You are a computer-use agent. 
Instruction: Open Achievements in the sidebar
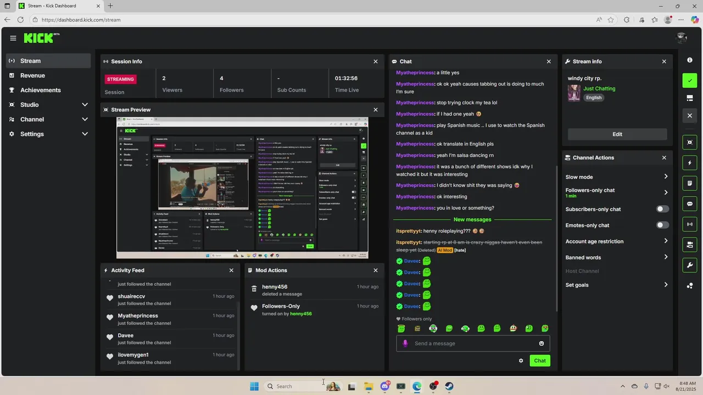pos(48,90)
